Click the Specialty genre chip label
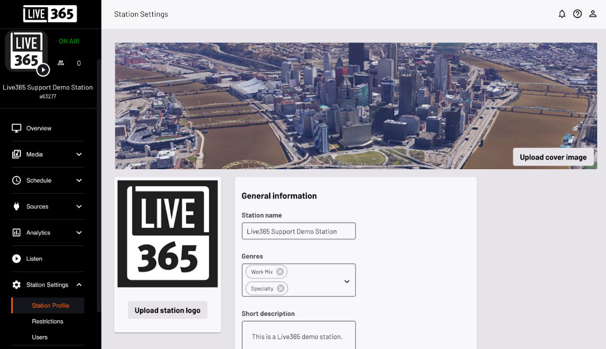This screenshot has height=349, width=606. click(x=262, y=289)
